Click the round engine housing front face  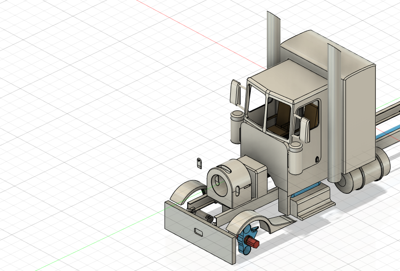[219, 187]
